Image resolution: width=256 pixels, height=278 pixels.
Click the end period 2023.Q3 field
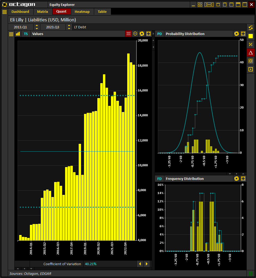tap(53, 27)
